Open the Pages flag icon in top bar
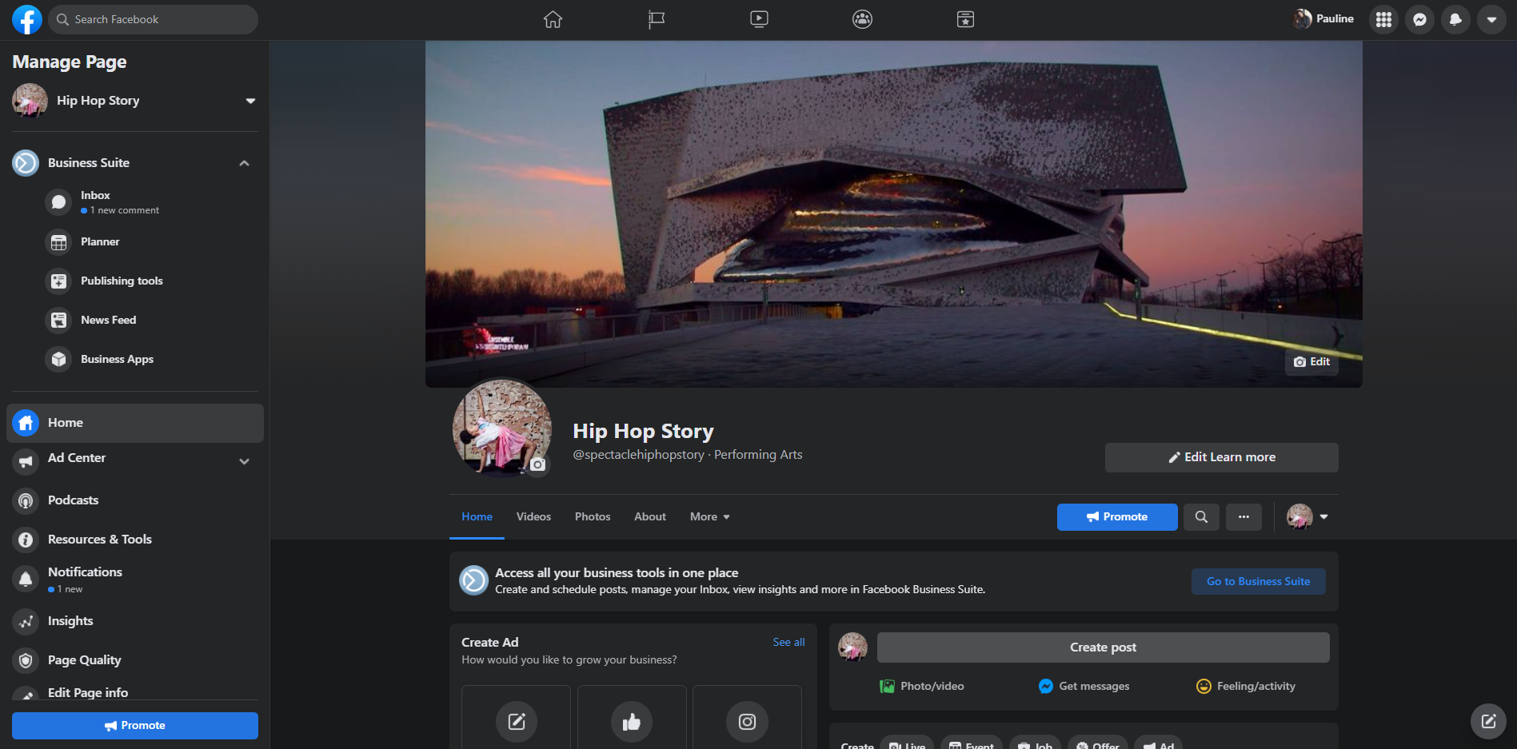Image resolution: width=1517 pixels, height=749 pixels. (x=656, y=19)
